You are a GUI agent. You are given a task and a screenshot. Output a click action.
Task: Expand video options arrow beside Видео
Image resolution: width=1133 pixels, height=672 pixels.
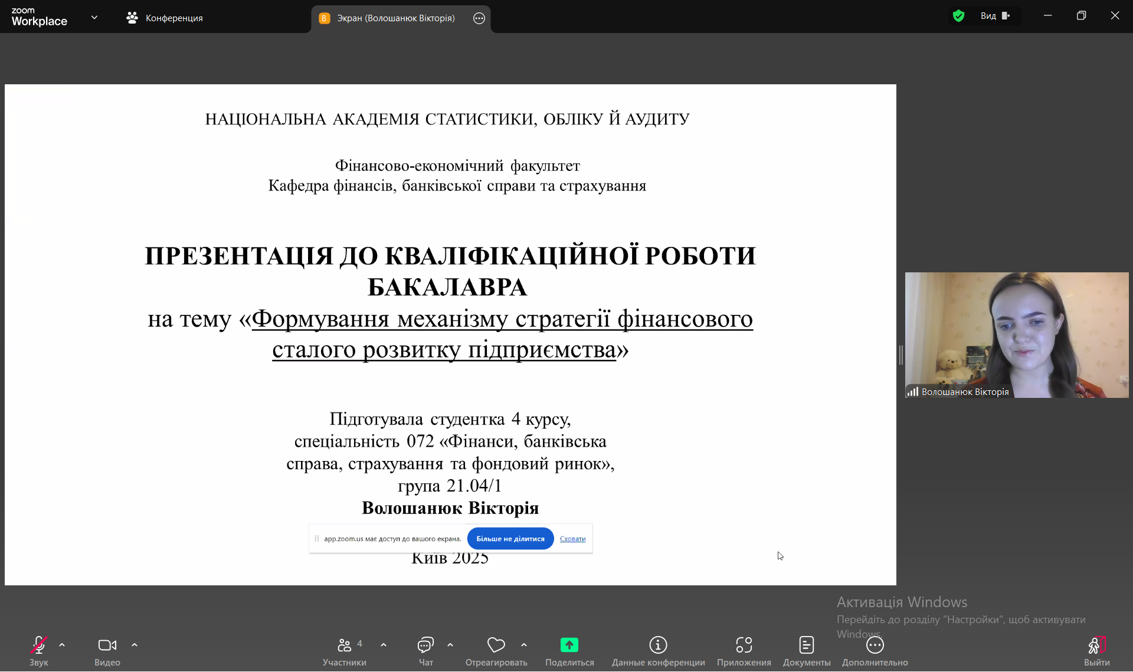[135, 645]
